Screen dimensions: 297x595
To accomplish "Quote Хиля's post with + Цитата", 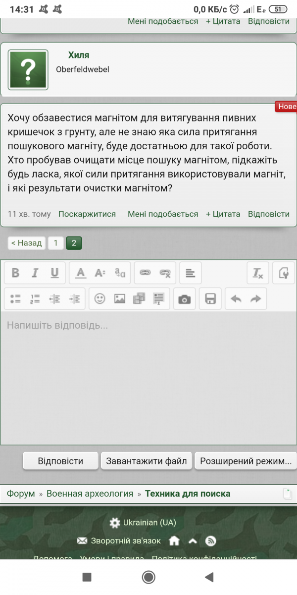I will [x=223, y=214].
